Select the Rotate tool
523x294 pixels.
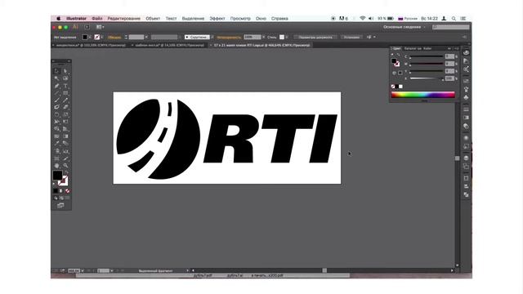tap(56, 114)
